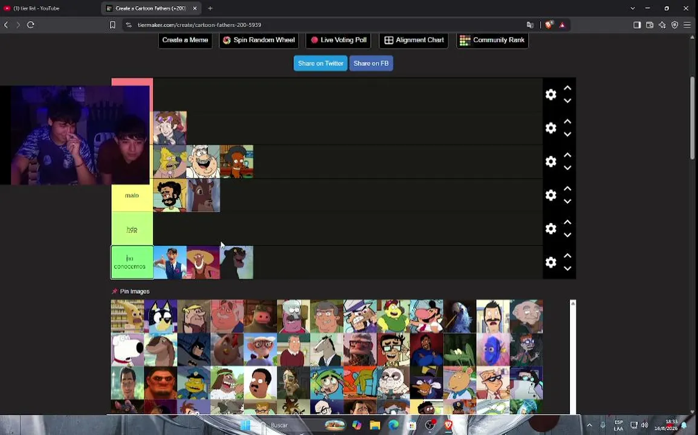Move the top tier row up
The width and height of the screenshot is (698, 435).
point(567,88)
